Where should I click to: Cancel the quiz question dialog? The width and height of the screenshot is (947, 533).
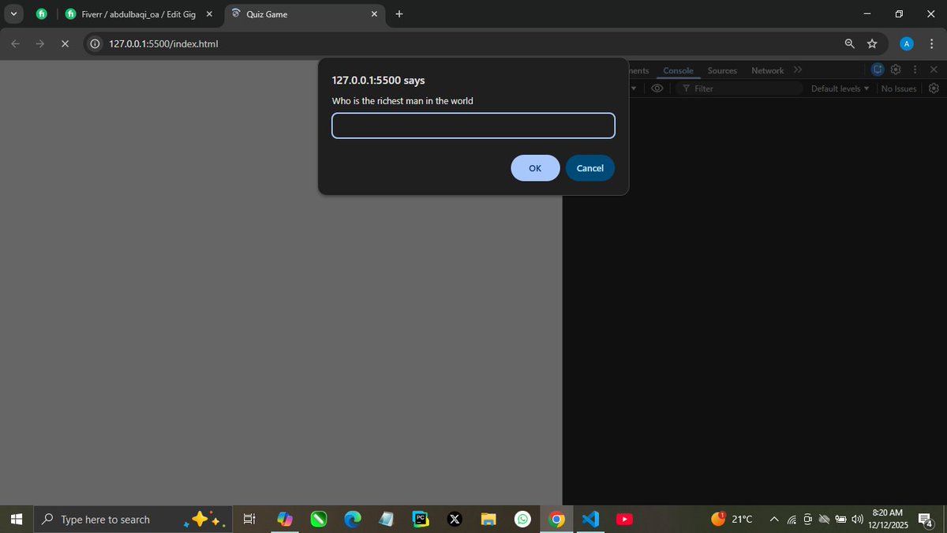point(590,167)
